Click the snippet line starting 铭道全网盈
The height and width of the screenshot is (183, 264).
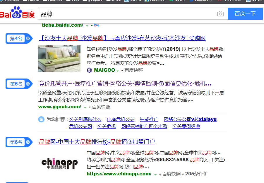131,93
